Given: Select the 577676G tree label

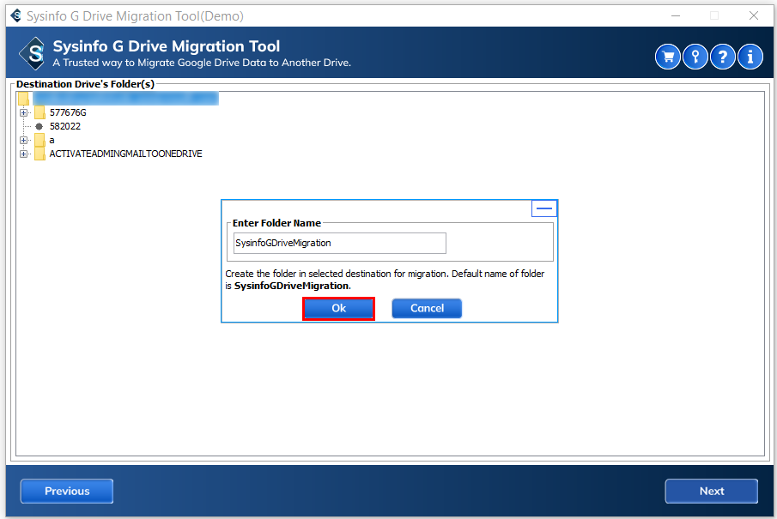Looking at the screenshot, I should click(68, 113).
